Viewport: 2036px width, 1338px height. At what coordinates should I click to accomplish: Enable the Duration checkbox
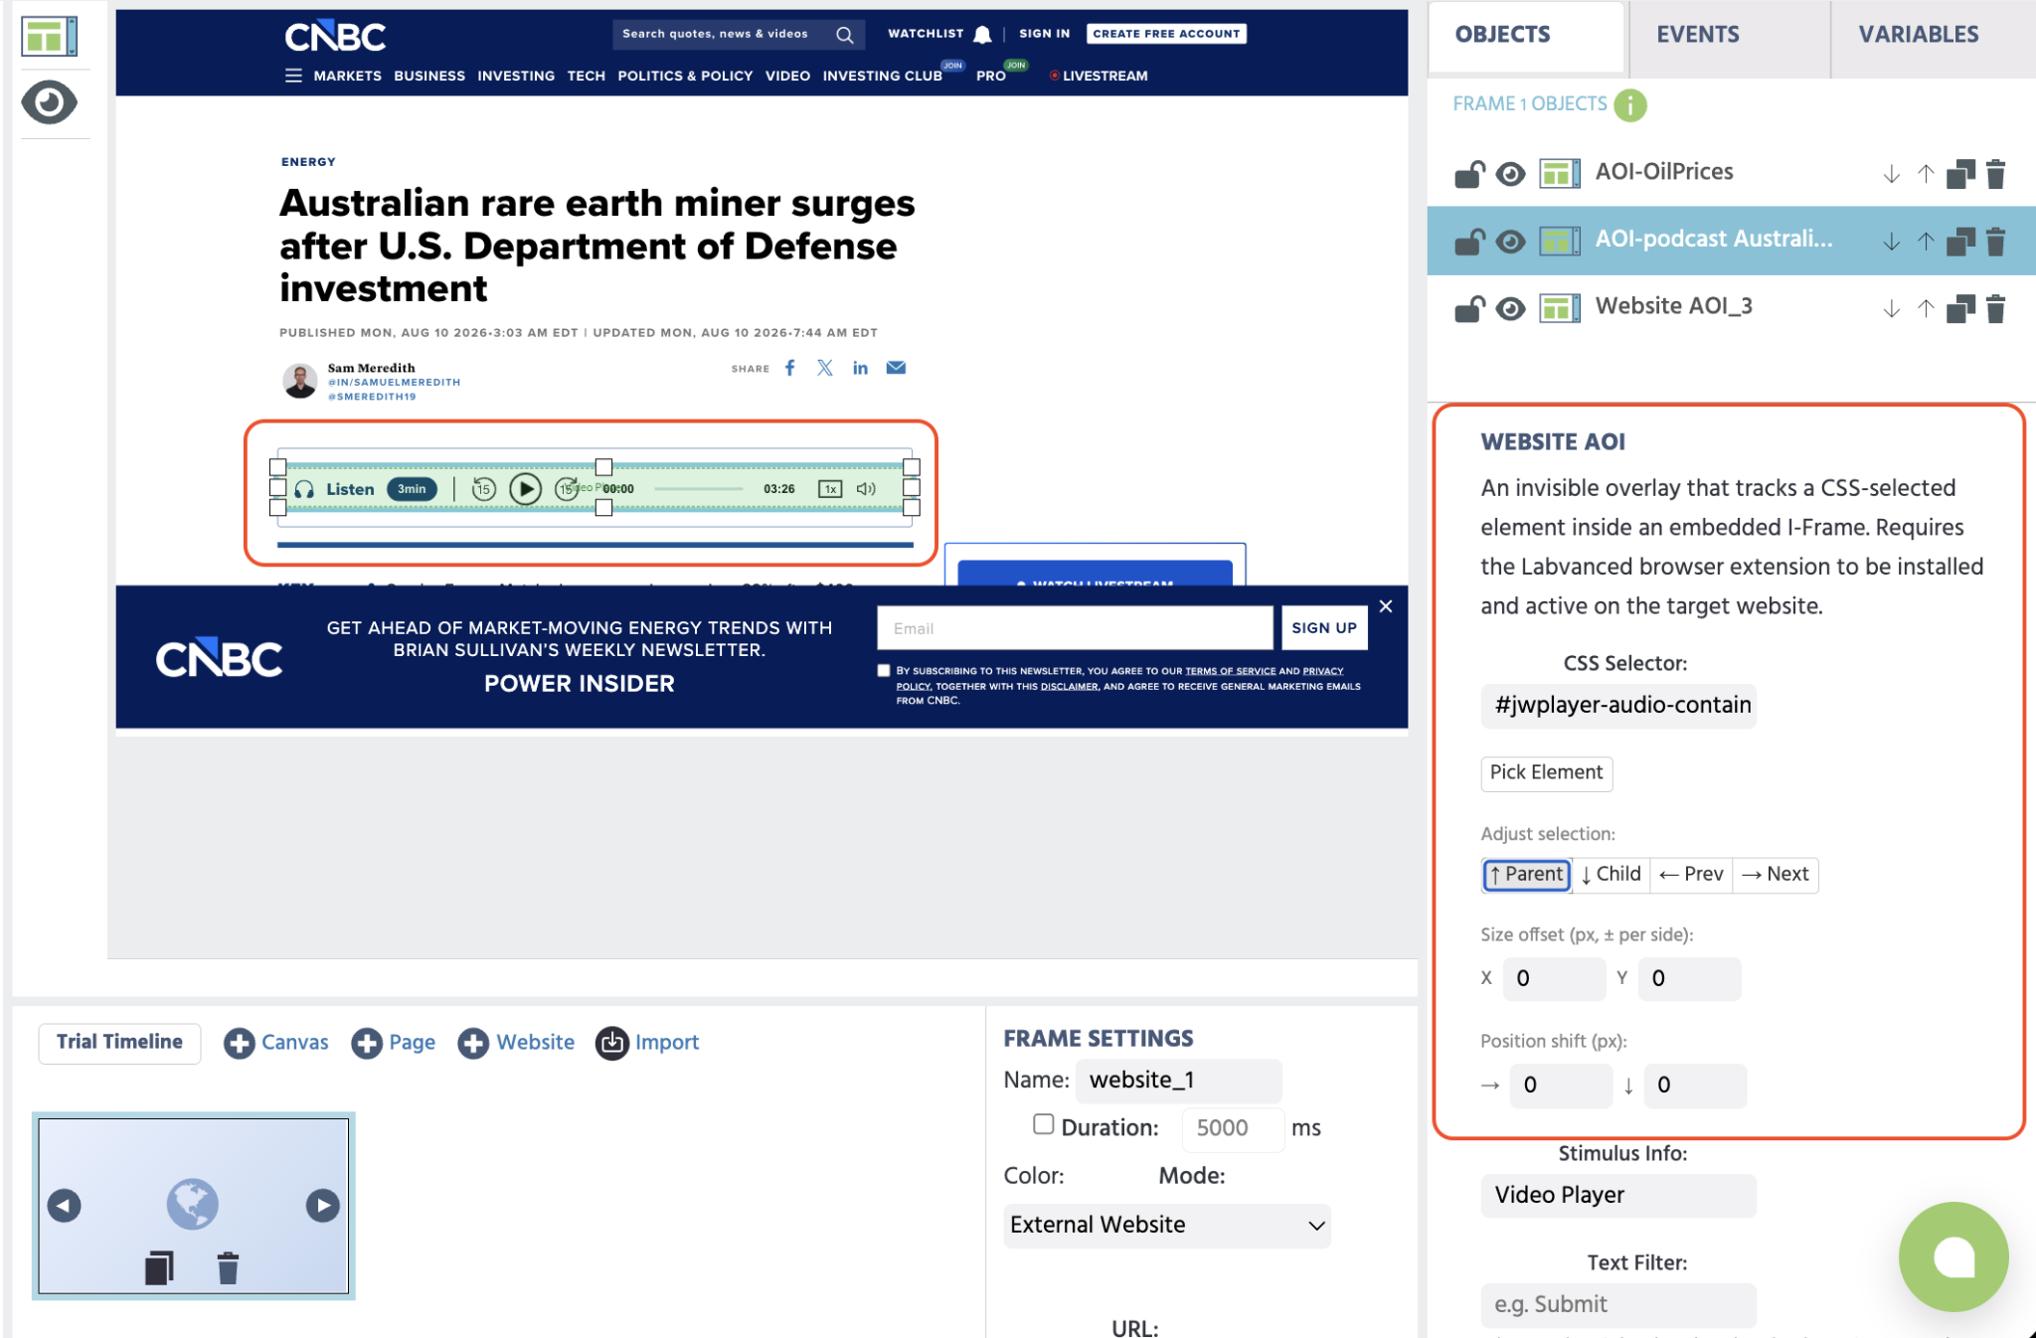click(x=1043, y=1124)
